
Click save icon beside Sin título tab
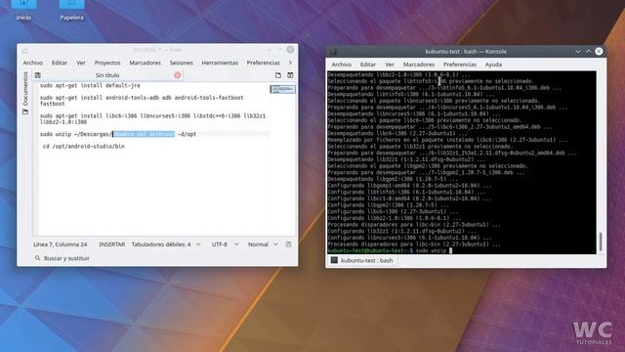point(37,75)
